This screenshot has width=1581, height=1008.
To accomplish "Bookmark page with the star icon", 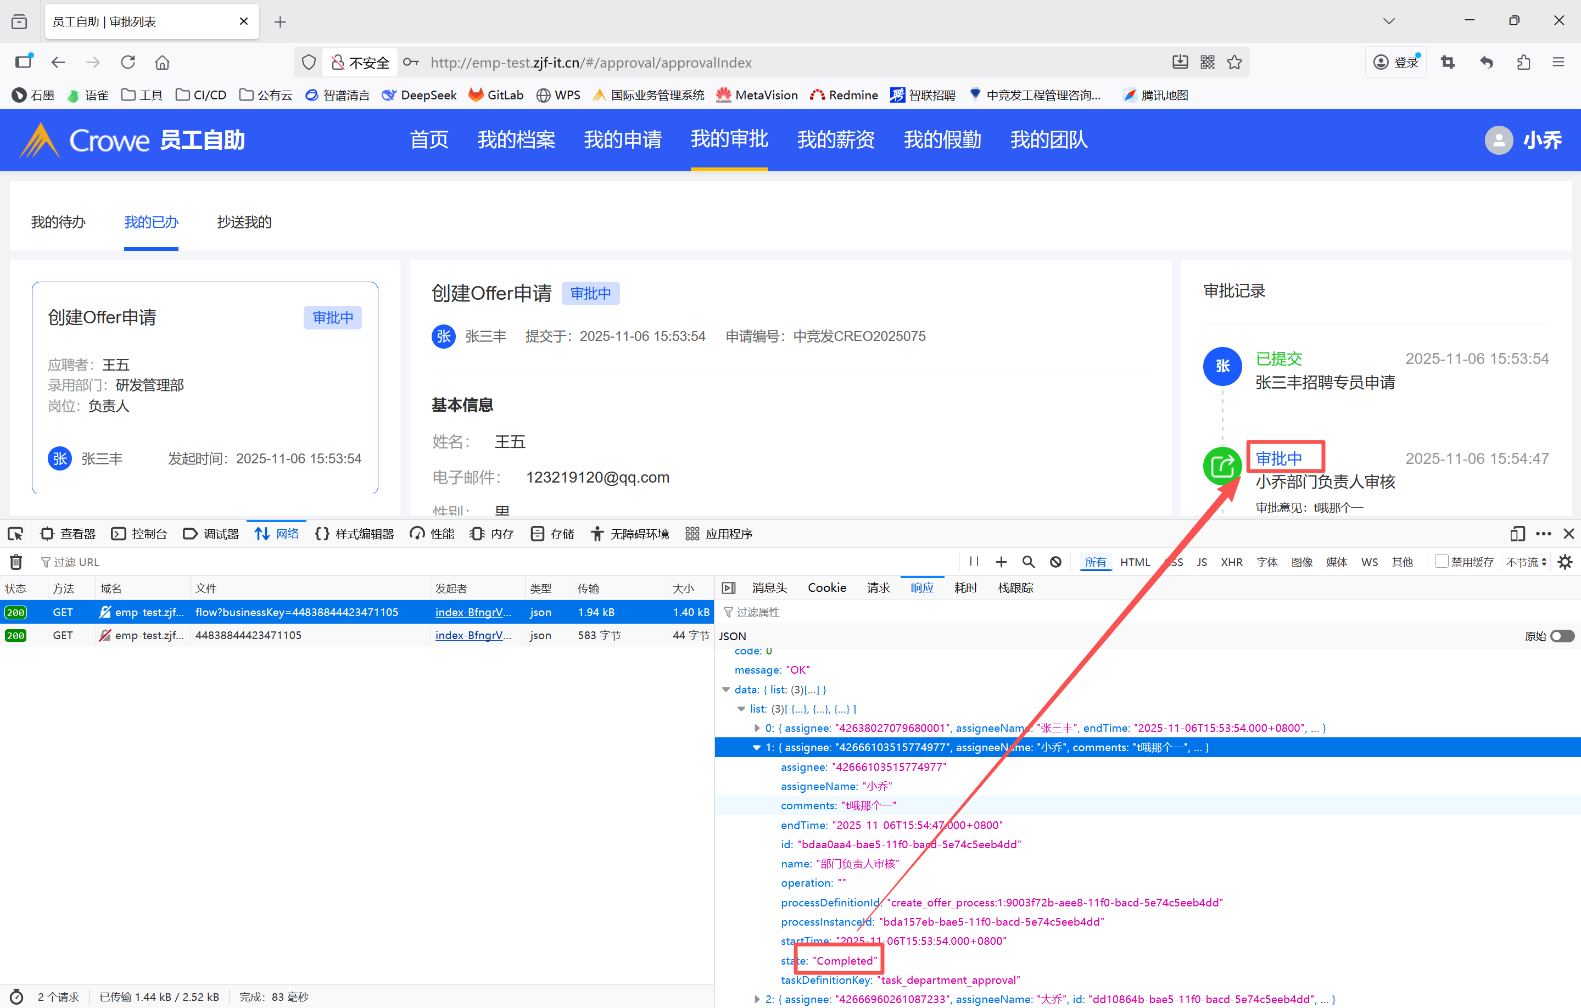I will click(1234, 63).
